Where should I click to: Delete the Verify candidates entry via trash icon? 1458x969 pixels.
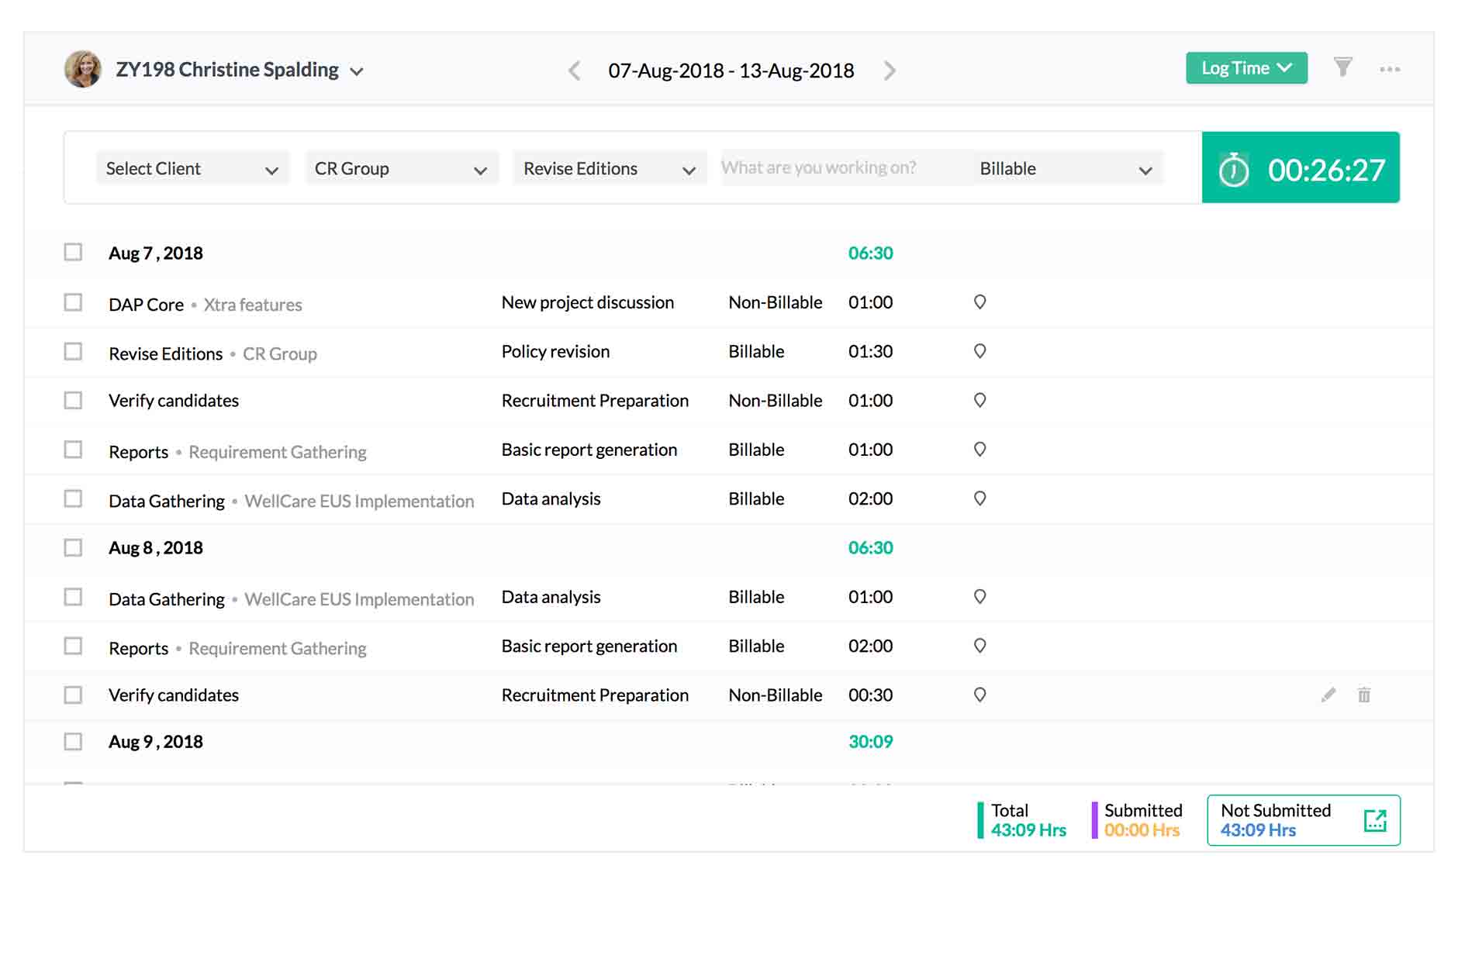pos(1363,695)
